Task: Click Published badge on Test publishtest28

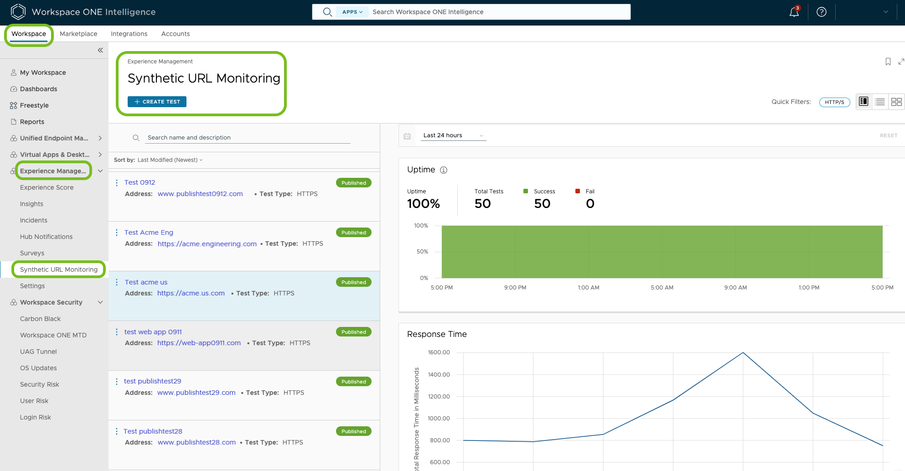Action: pos(354,431)
